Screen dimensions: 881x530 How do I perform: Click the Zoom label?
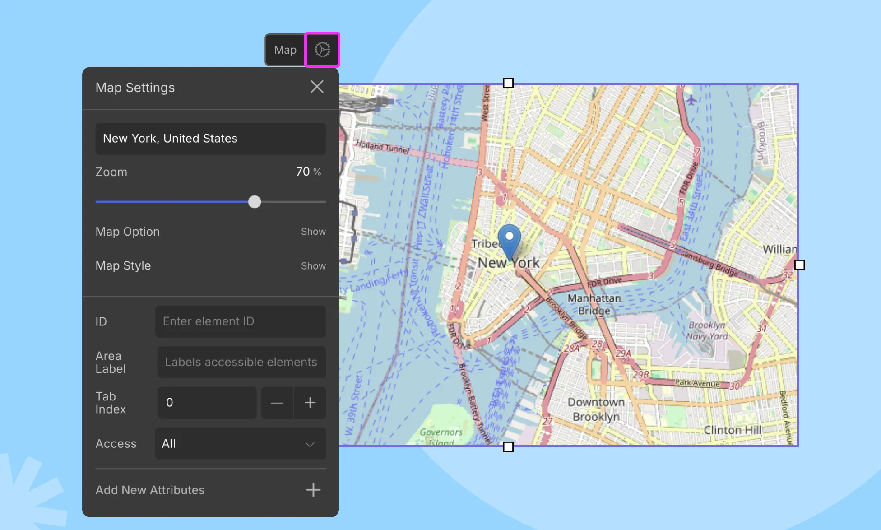(x=111, y=172)
